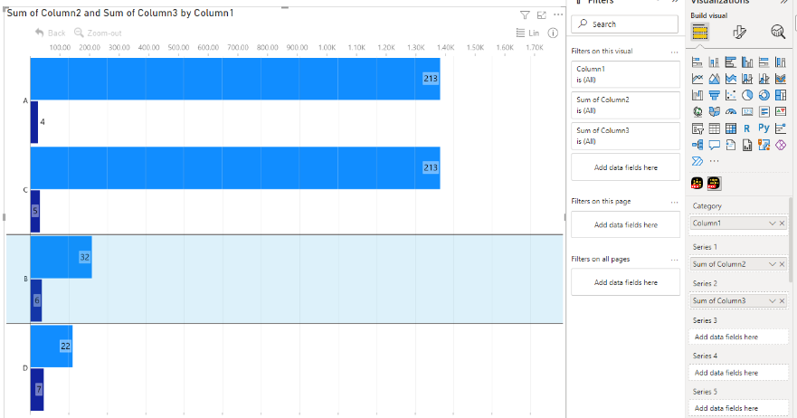Remove Column1 from the Category well

tap(782, 223)
